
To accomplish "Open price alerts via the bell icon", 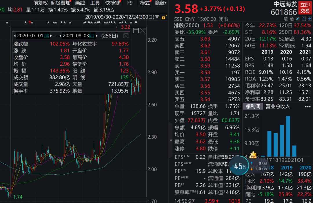I will (304, 19).
